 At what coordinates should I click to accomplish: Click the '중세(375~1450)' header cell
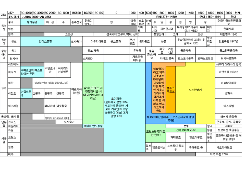pos(166,17)
